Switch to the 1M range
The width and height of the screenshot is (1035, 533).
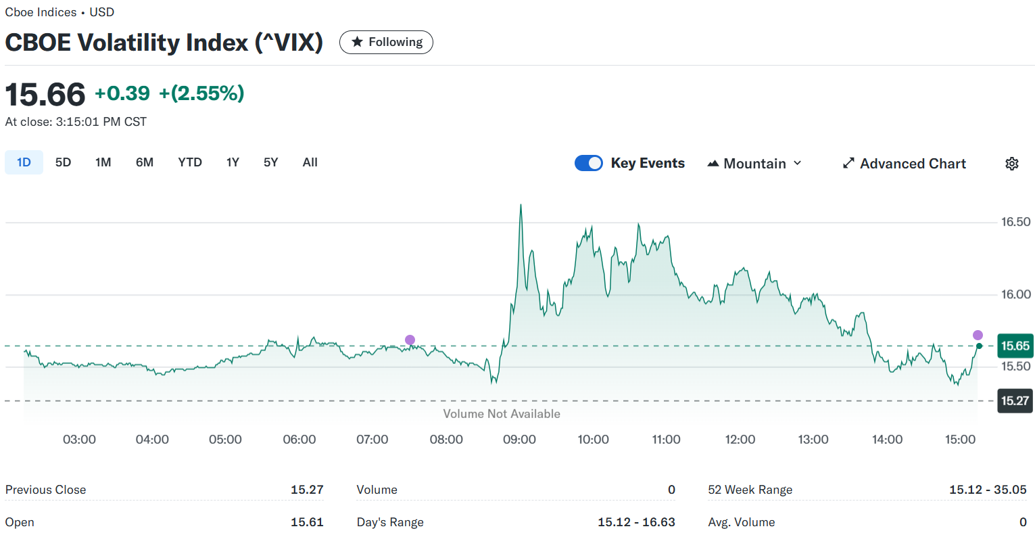[103, 162]
